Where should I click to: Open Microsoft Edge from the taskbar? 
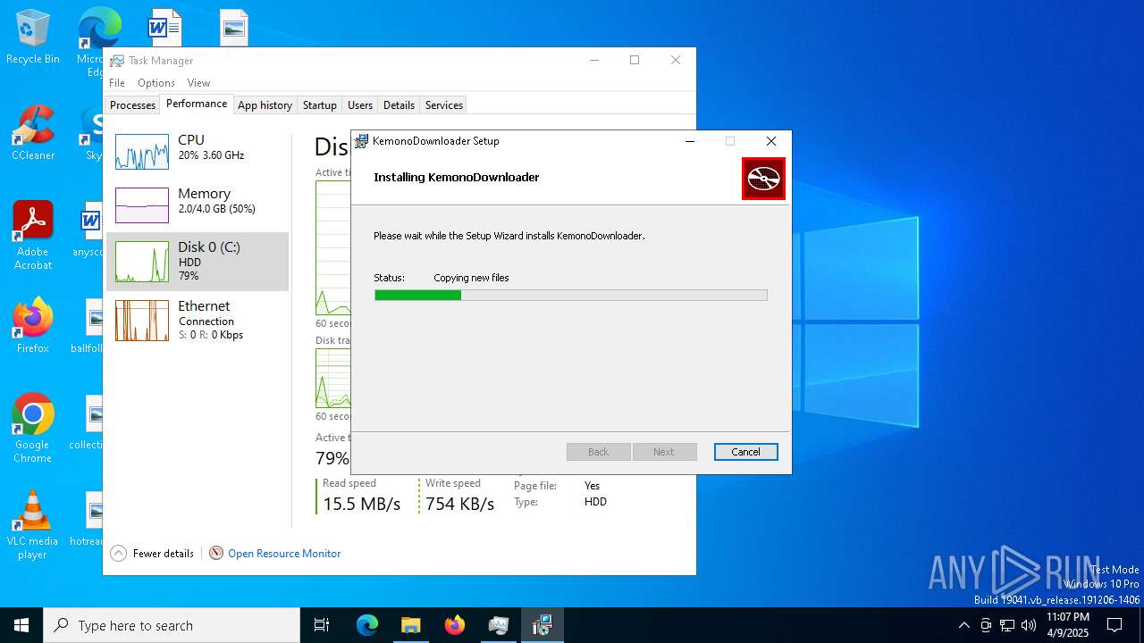(x=367, y=625)
